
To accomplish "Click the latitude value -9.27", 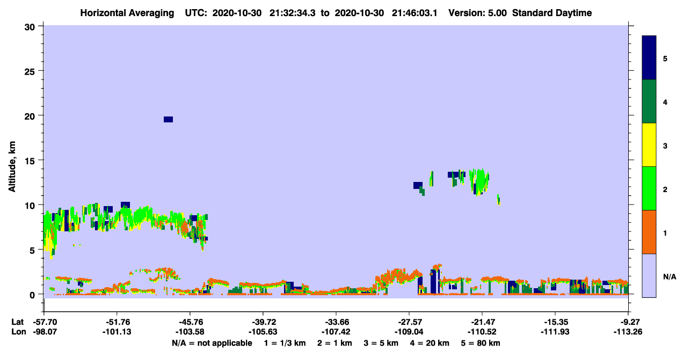I will click(629, 322).
